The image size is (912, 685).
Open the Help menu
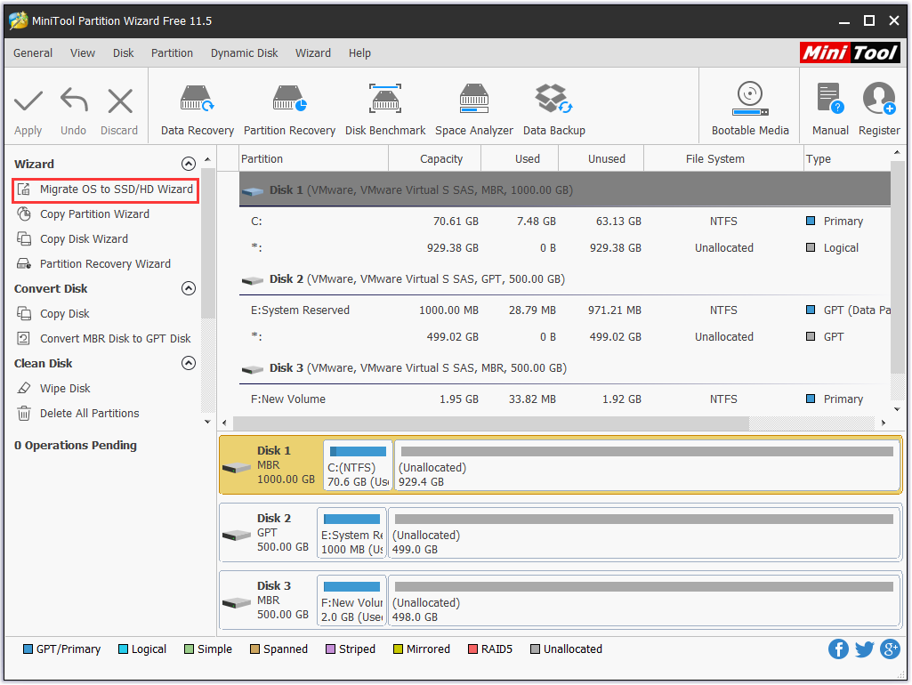click(x=359, y=52)
